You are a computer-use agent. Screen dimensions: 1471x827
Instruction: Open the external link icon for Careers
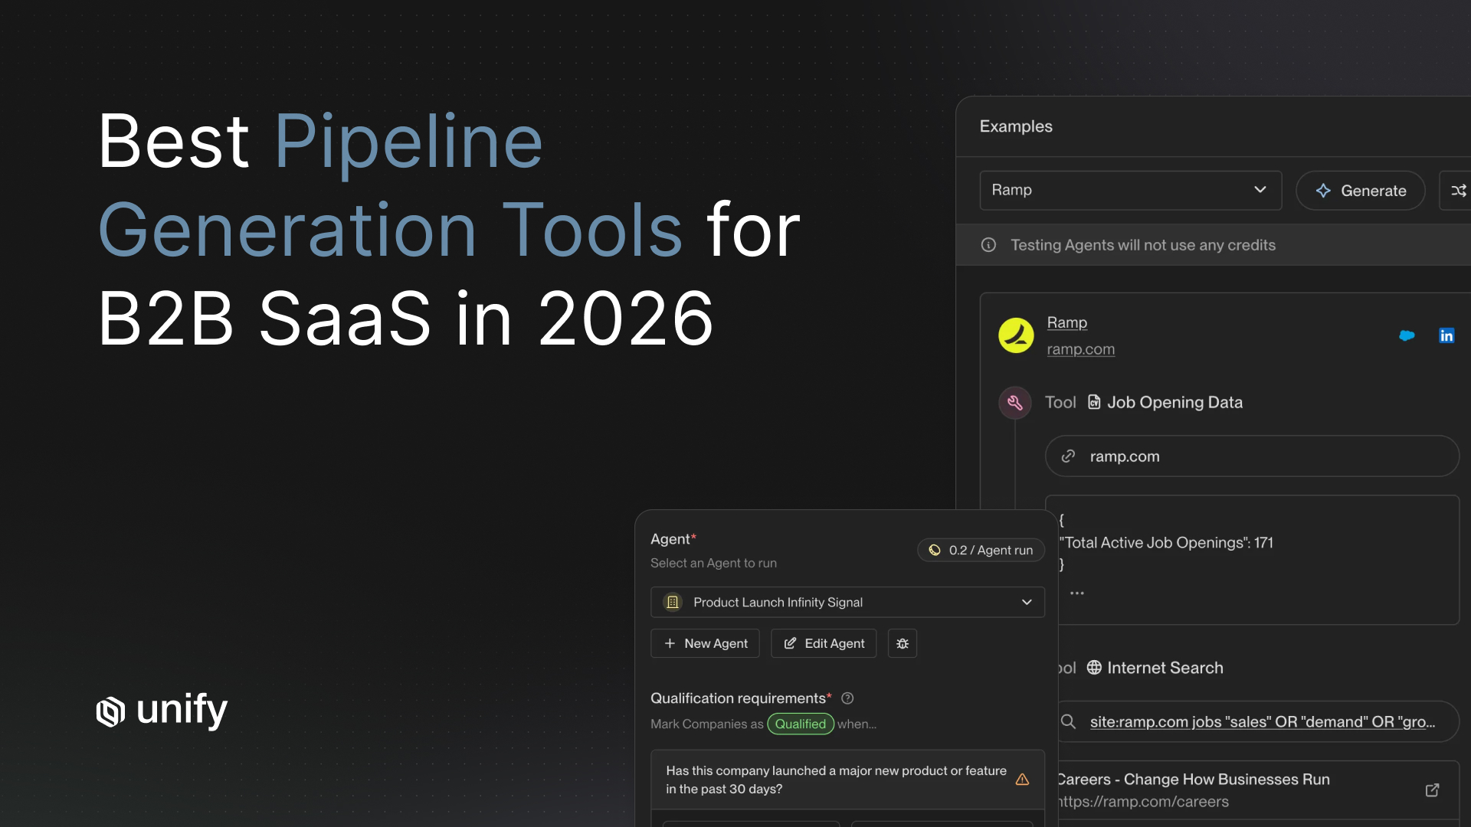pyautogui.click(x=1432, y=790)
